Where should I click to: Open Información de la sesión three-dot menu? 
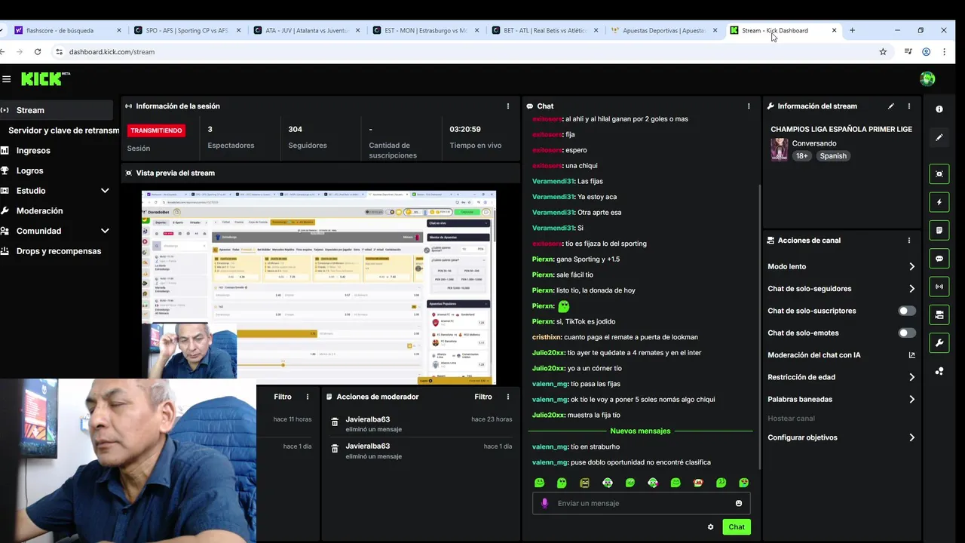click(x=508, y=106)
